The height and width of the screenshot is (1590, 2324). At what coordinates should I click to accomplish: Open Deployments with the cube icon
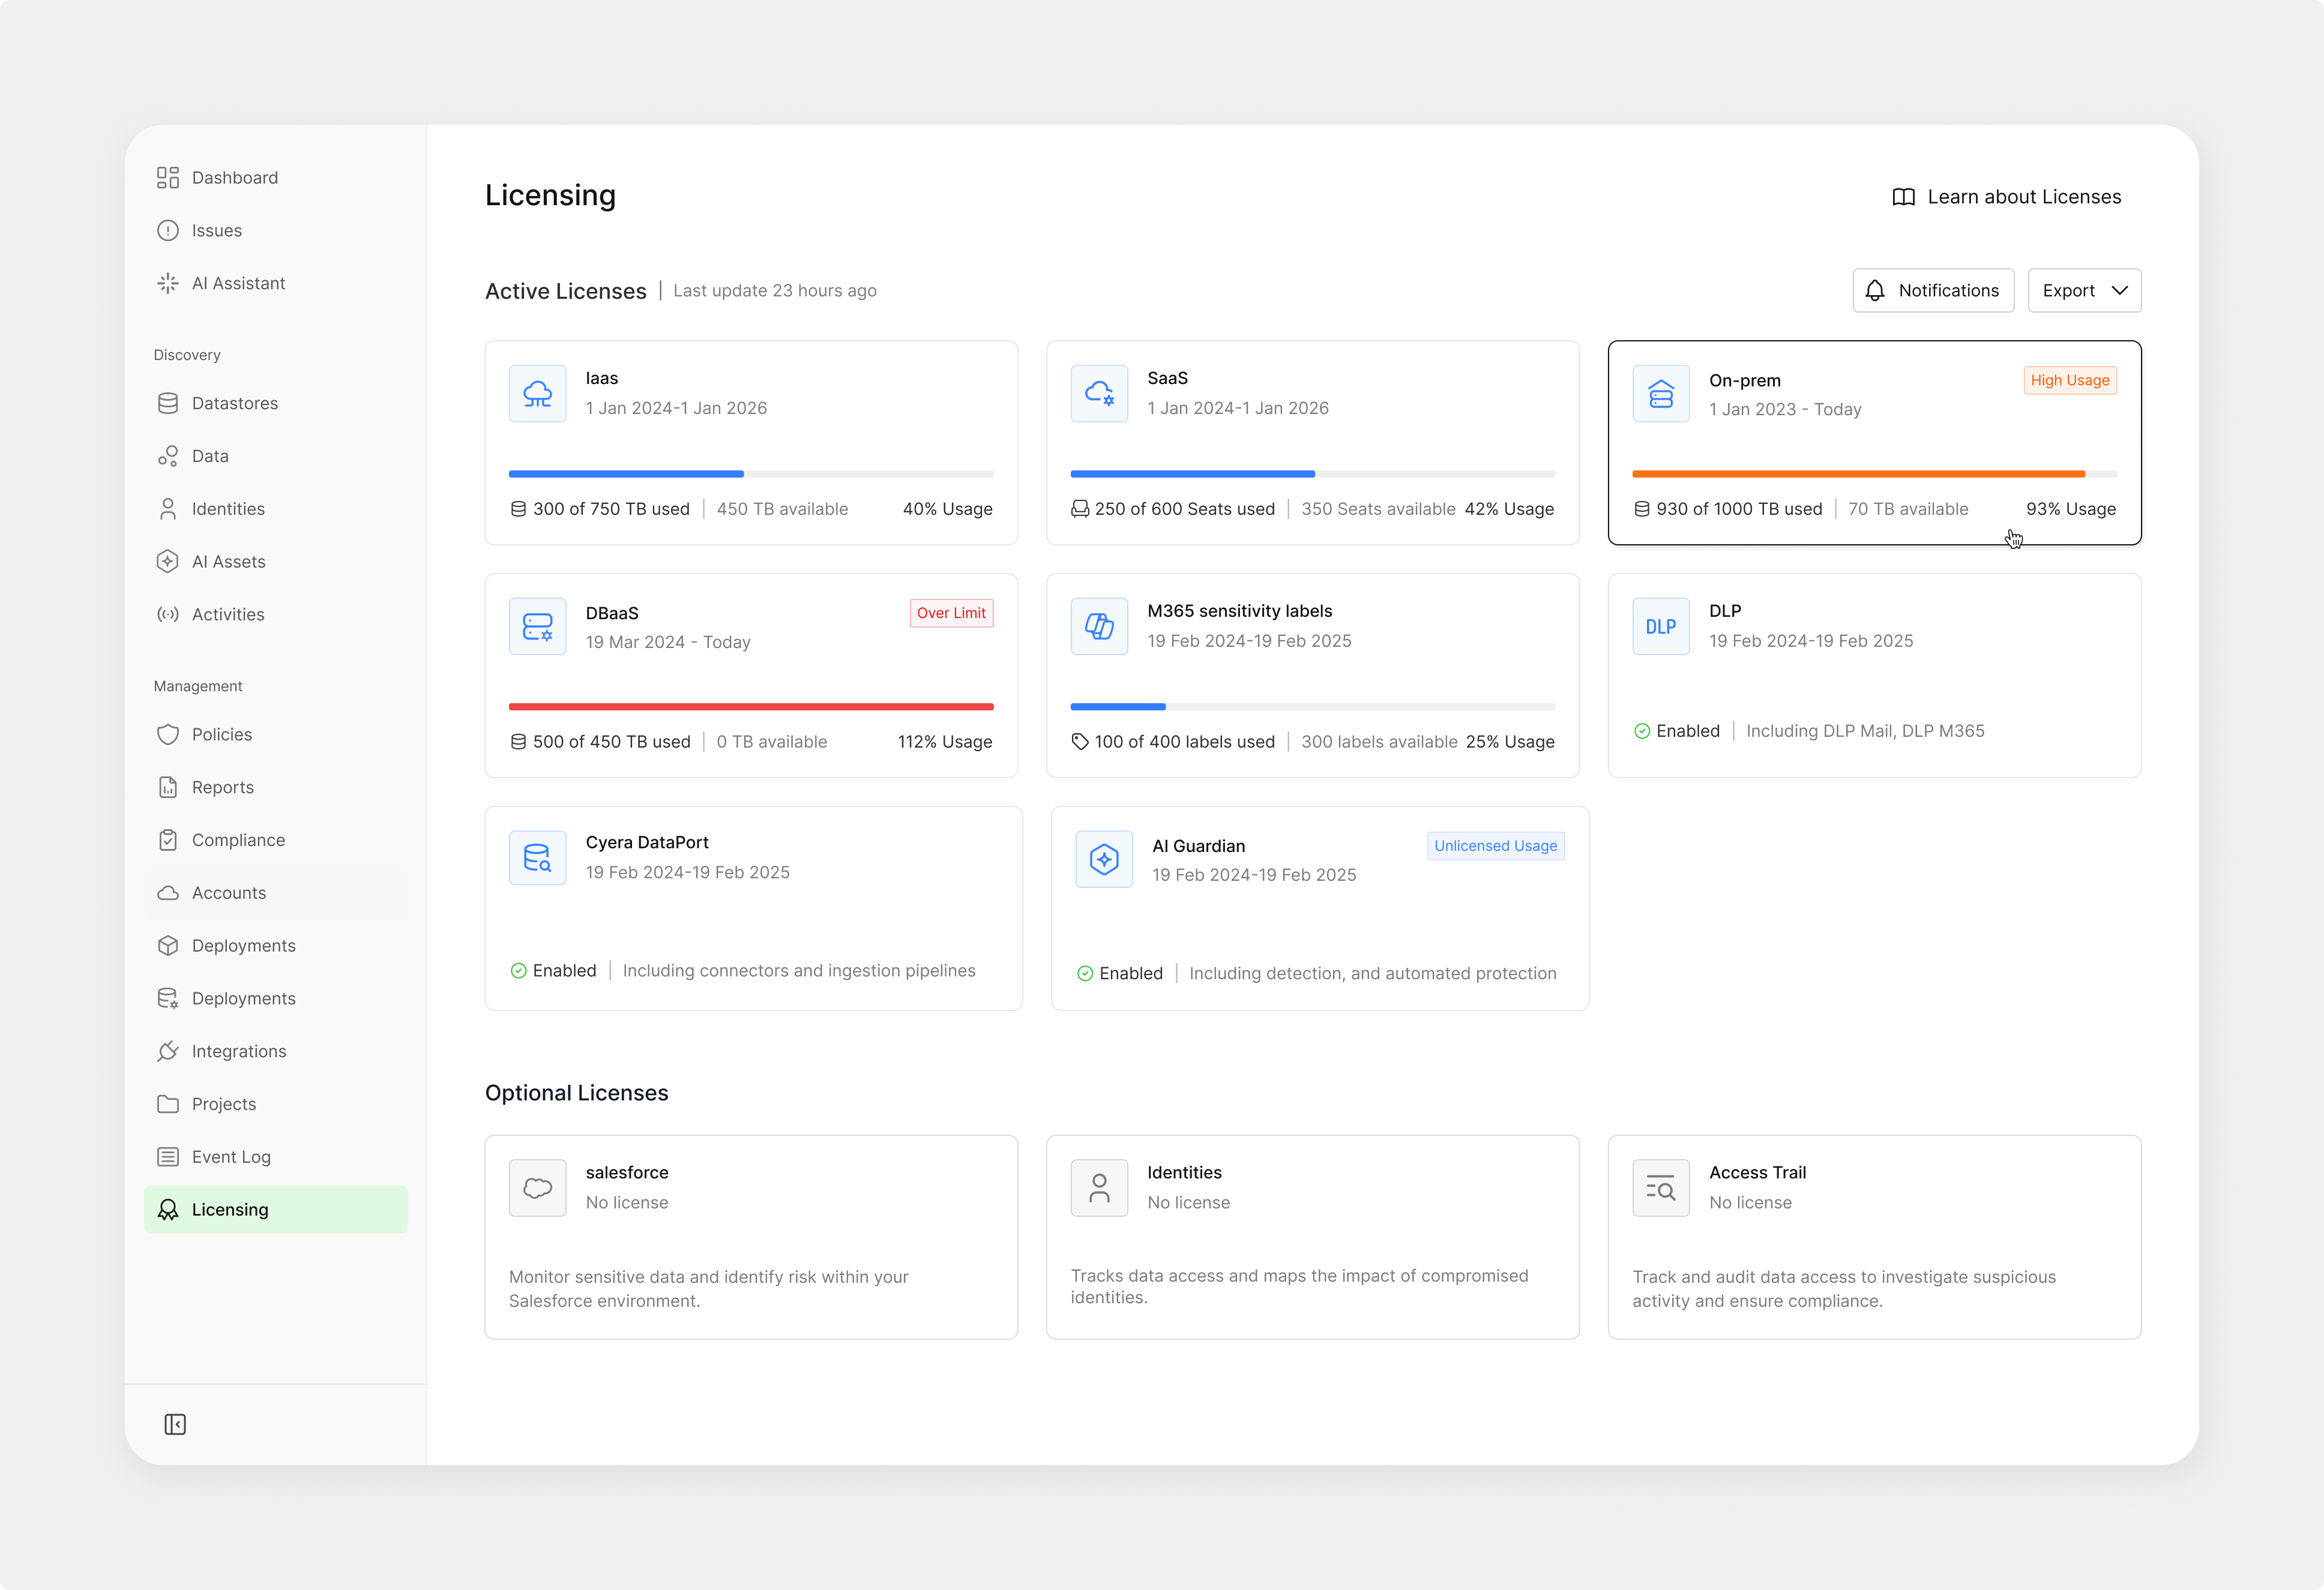point(276,946)
